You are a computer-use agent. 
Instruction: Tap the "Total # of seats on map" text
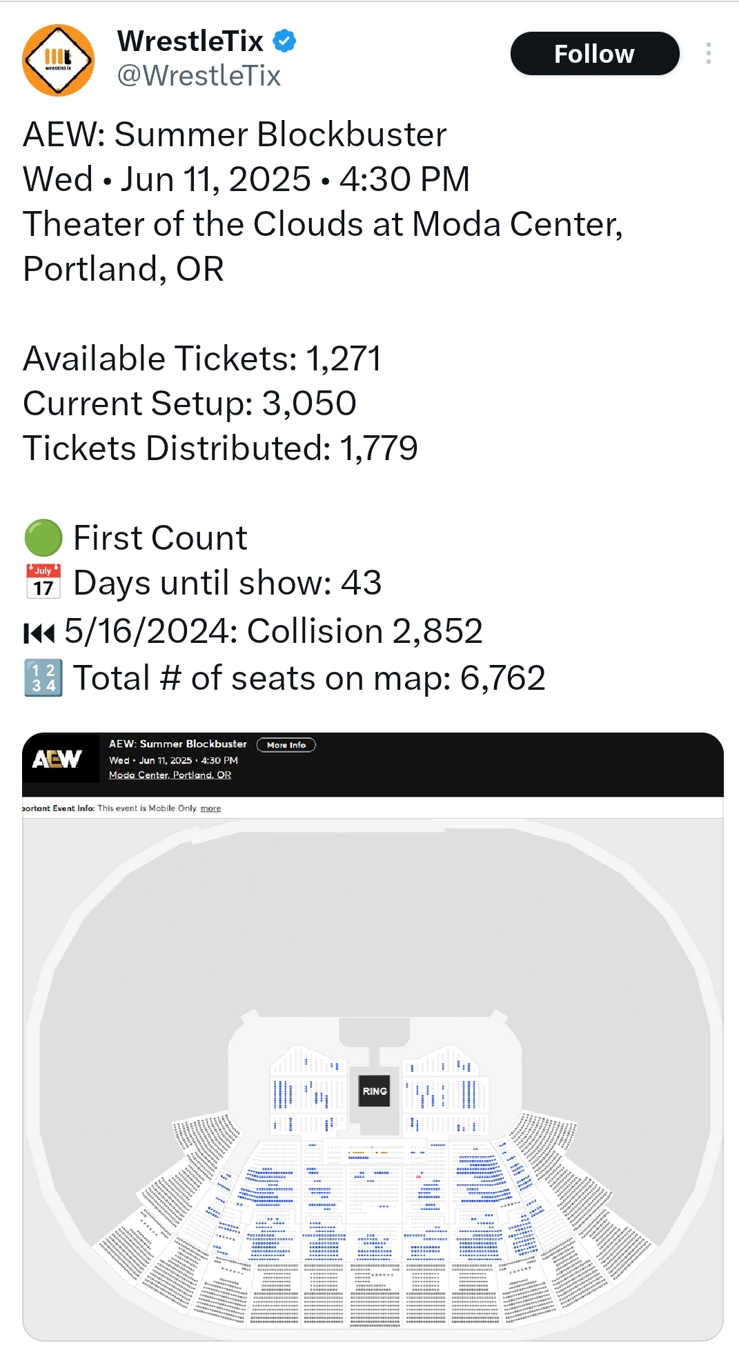click(x=309, y=678)
